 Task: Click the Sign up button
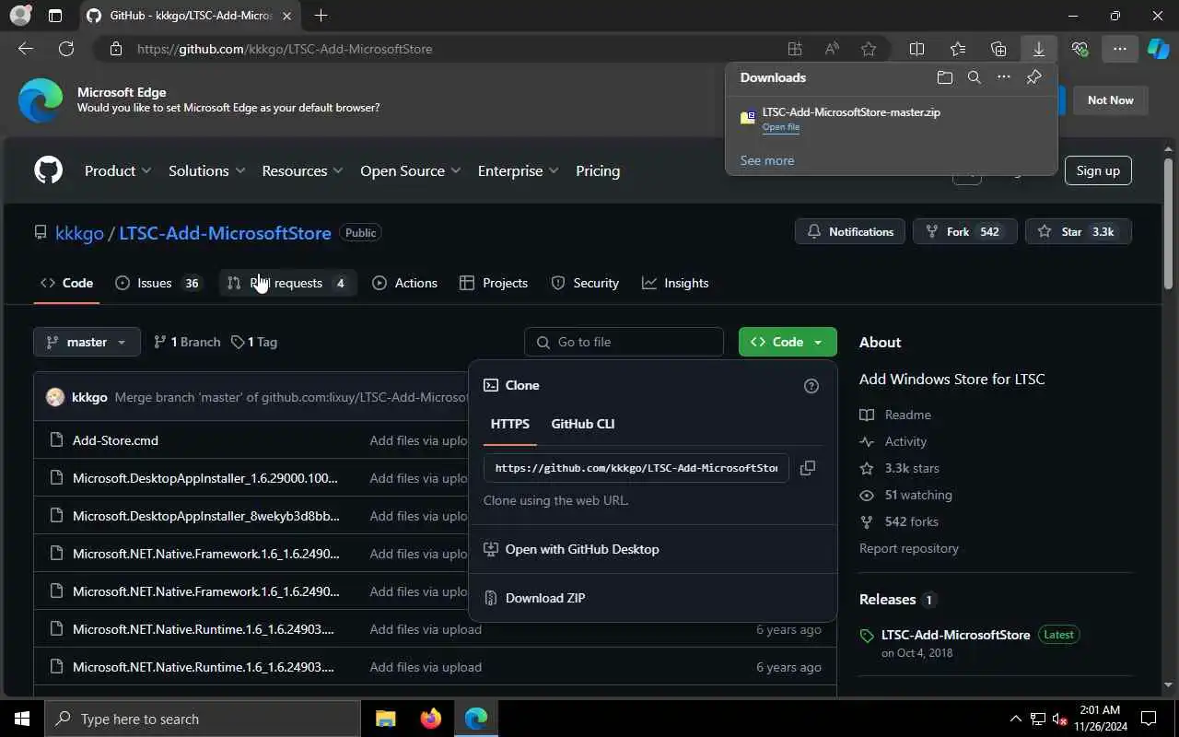[1098, 170]
